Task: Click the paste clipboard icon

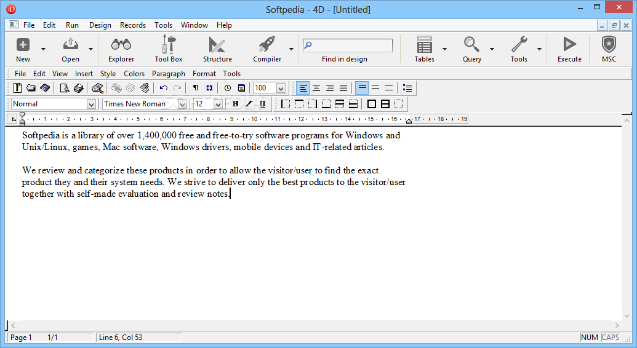Action: [144, 88]
